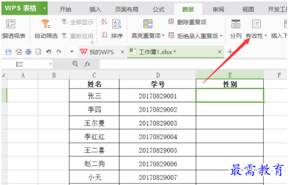288x185 pixels.
Task: Open the 排序 sort dialog icon
Action: 117,24
